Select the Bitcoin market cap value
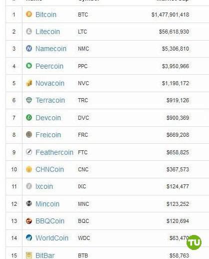Viewport: 209px width, 259px height. pos(170,15)
